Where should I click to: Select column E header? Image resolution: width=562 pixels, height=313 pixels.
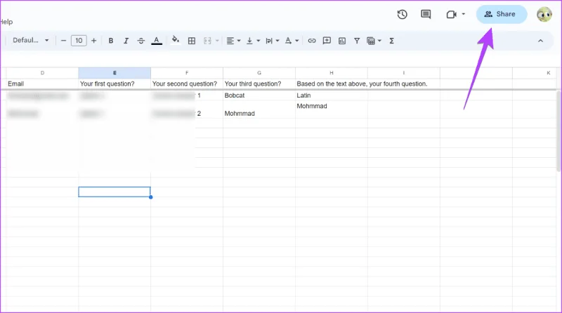pyautogui.click(x=115, y=73)
